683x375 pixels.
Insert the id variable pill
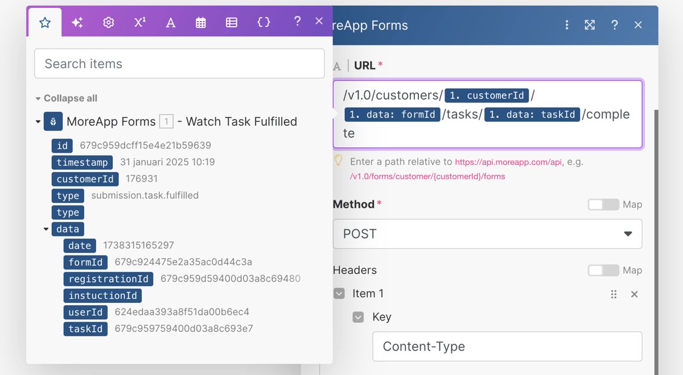point(62,145)
